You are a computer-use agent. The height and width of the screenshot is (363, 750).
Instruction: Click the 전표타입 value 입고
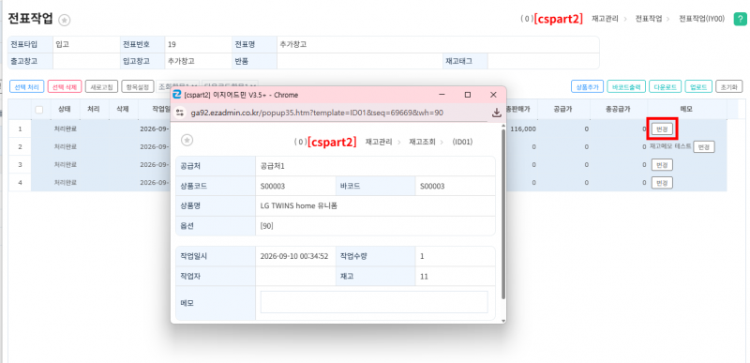tap(62, 45)
